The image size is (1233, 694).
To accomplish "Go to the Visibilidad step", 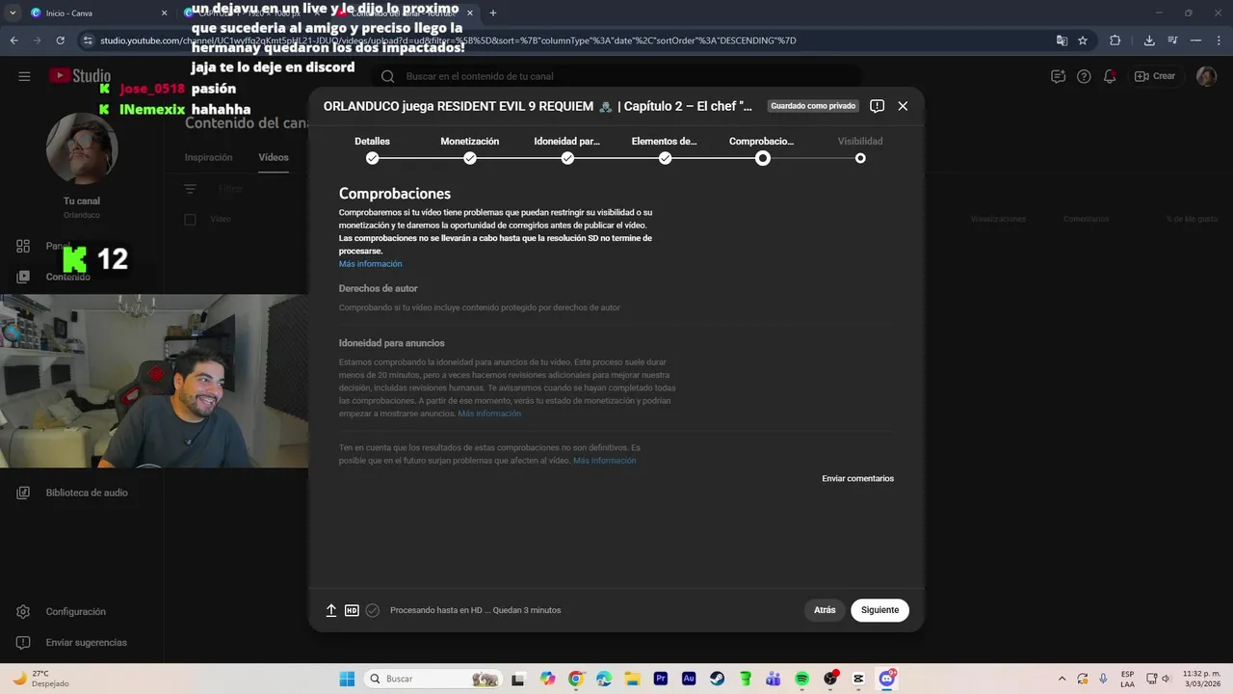I will [x=860, y=149].
